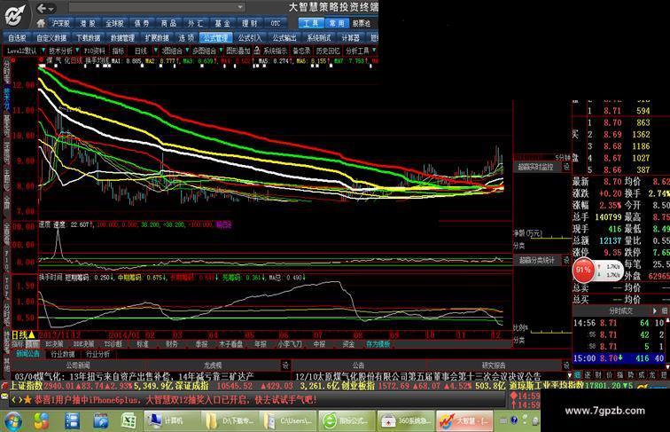The height and width of the screenshot is (432, 670).
Task: Select the 资金 indicator tab
Action: 348,344
